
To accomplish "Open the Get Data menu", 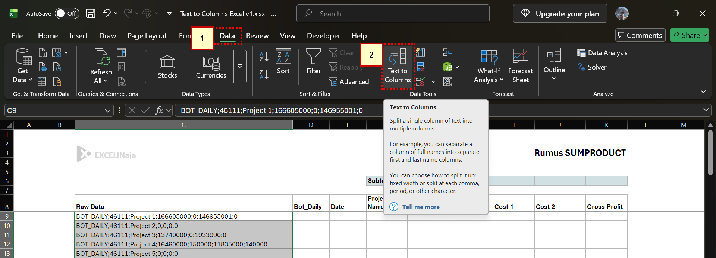I will coord(22,66).
